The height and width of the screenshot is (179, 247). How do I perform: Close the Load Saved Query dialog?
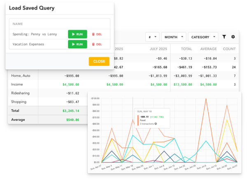(x=99, y=61)
